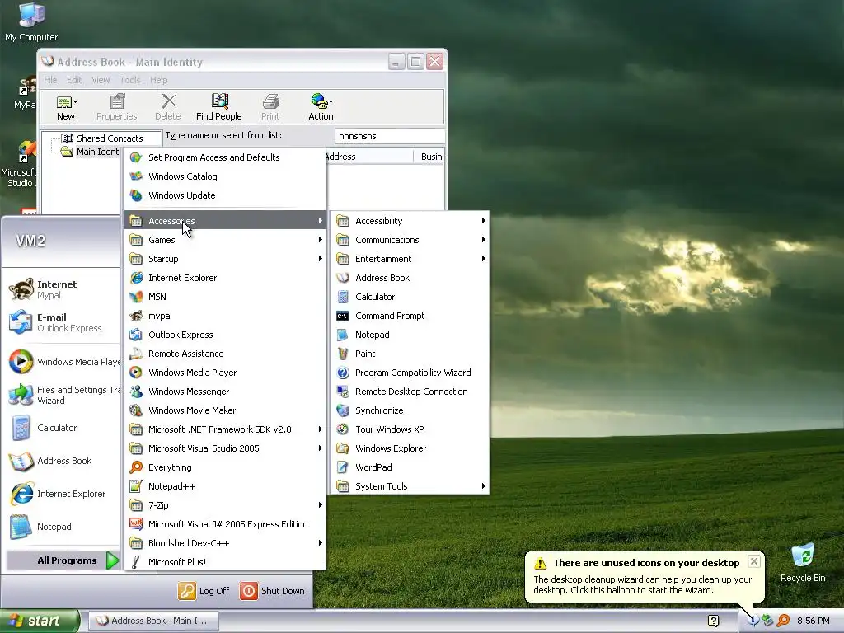The width and height of the screenshot is (844, 633).
Task: Expand the Microsoft Visual Studio 2005 folder
Action: (225, 448)
